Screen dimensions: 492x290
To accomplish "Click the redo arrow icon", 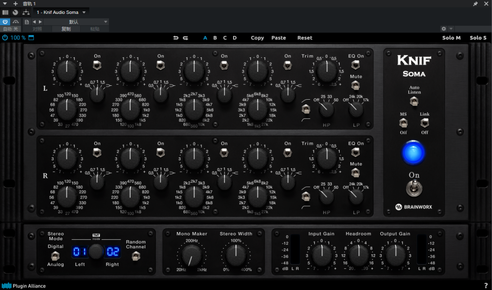I will pos(185,38).
